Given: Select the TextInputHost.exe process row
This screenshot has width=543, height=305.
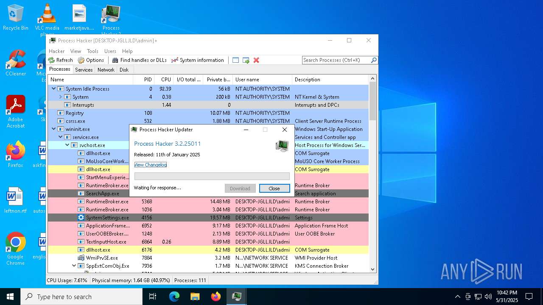Looking at the screenshot, I should [208, 242].
